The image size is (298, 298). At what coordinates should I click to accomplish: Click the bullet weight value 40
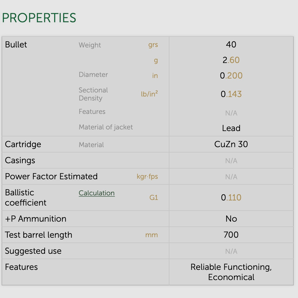coord(231,44)
